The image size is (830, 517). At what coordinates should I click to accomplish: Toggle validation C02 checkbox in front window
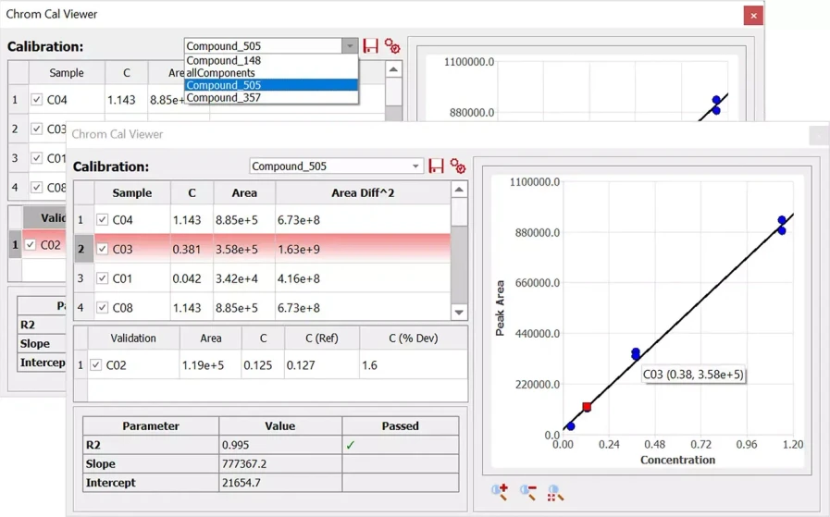tap(96, 365)
